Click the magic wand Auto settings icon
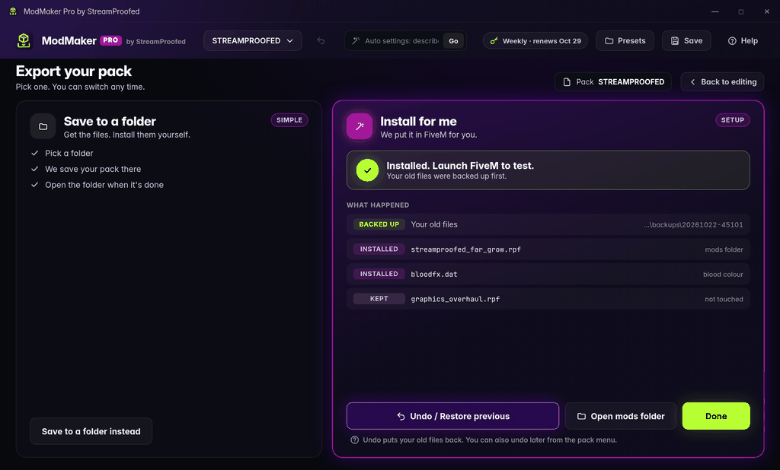This screenshot has width=780, height=470. click(356, 41)
